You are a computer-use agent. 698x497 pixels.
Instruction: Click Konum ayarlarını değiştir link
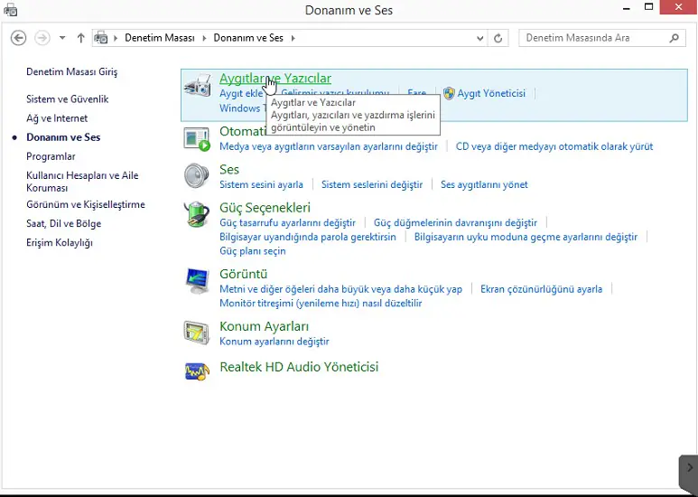click(x=275, y=342)
